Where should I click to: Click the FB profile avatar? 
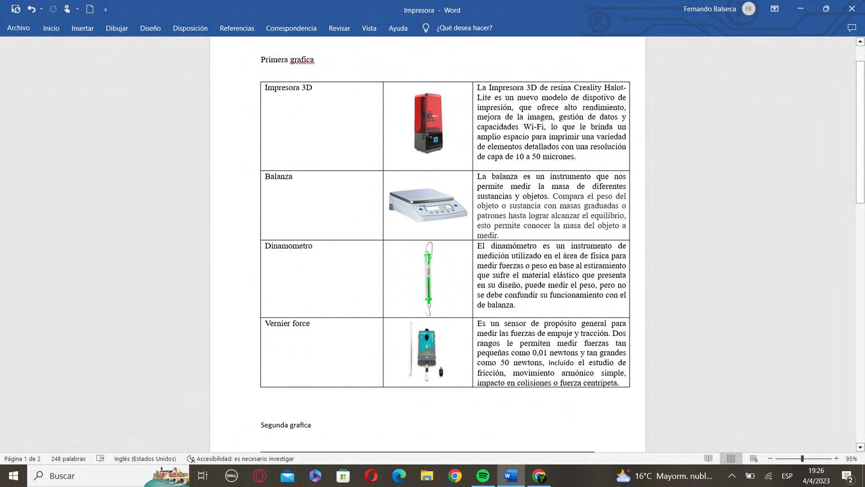pos(748,9)
